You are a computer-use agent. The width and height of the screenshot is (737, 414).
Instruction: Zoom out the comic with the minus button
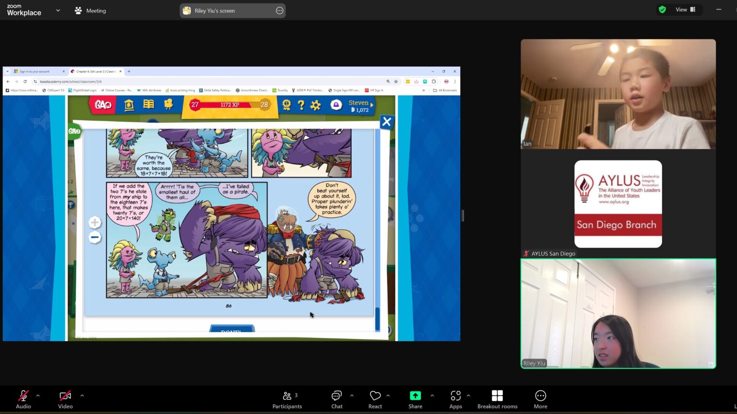click(95, 237)
